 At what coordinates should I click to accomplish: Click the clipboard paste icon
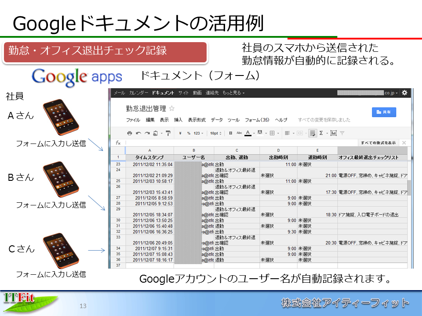point(155,133)
